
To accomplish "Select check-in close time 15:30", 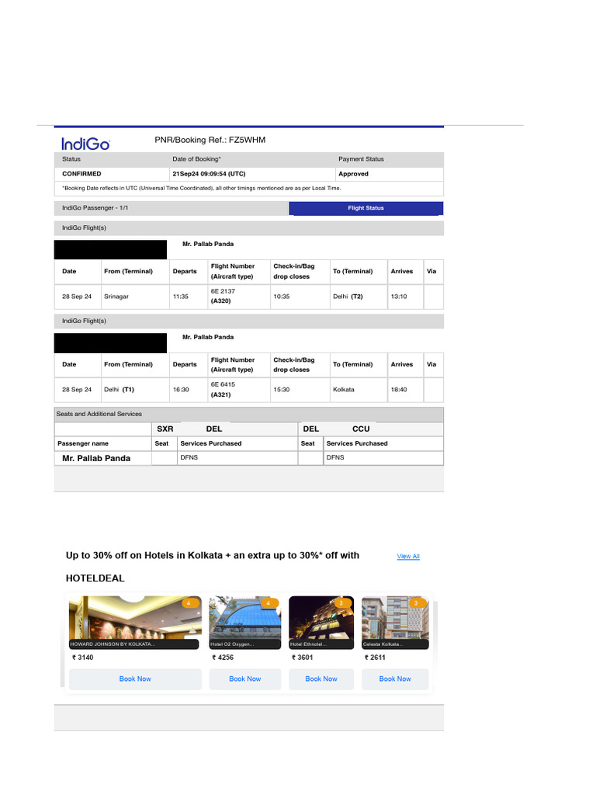I will tap(281, 390).
